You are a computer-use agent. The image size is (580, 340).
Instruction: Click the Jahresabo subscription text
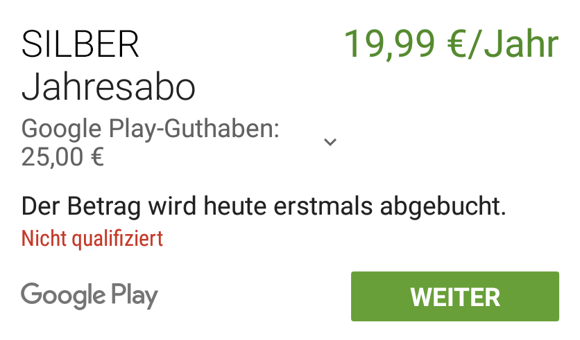tap(108, 87)
